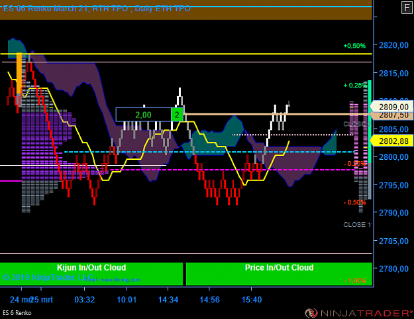Click the 2780,00 price axis label
Image resolution: width=414 pixels, height=319 pixels.
coord(393,269)
